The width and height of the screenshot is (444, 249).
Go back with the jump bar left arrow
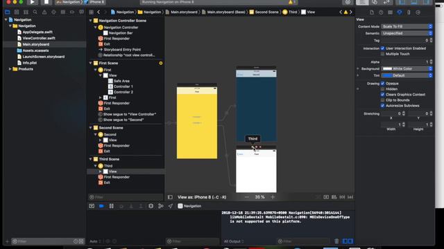tap(99, 12)
